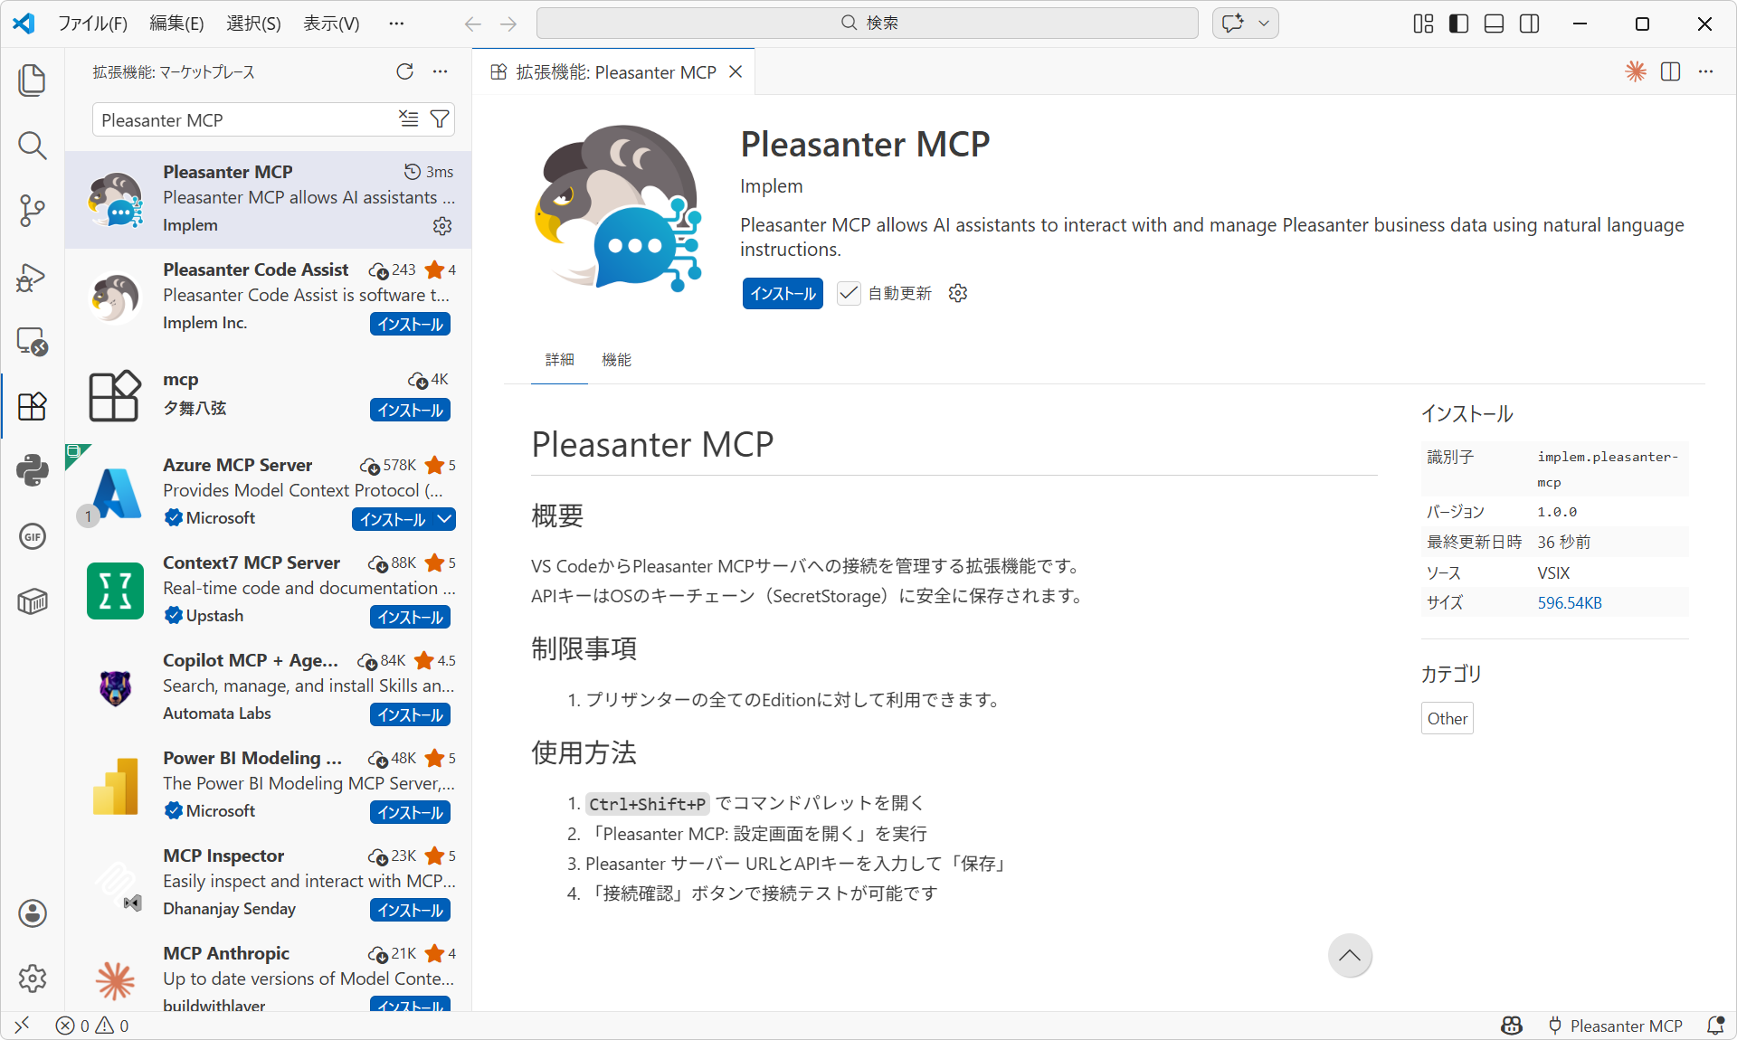Open errors and warnings in status bar
This screenshot has height=1040, width=1737.
click(92, 1026)
